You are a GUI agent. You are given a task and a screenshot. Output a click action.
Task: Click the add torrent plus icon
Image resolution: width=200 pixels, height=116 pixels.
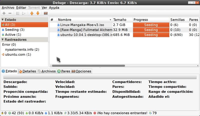[4, 13]
